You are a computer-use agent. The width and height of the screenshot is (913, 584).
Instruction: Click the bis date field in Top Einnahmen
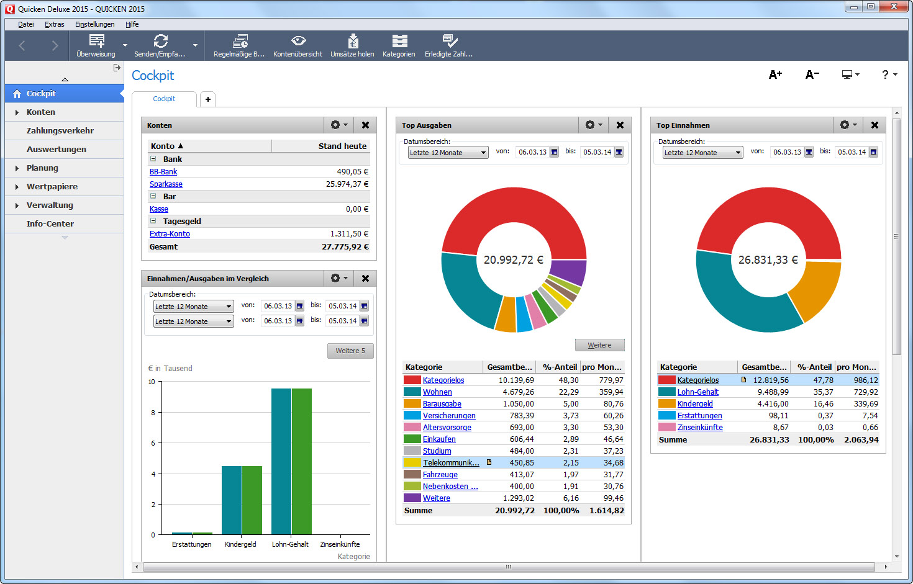tap(851, 152)
